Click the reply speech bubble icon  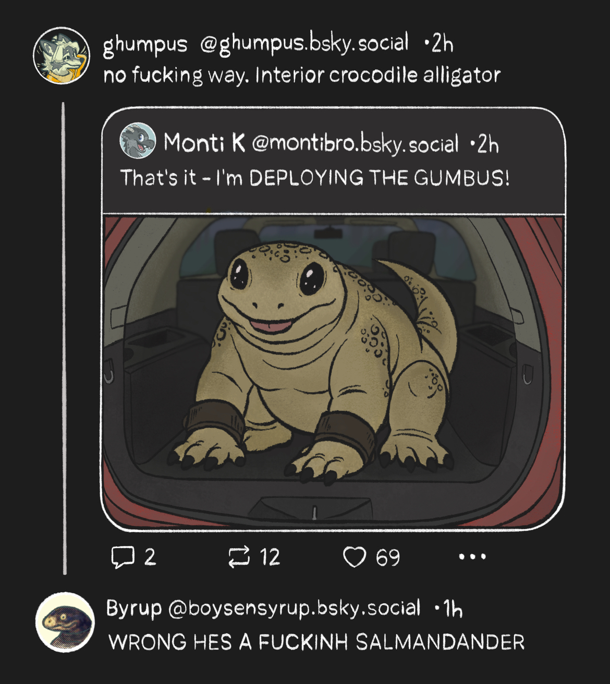tap(122, 557)
